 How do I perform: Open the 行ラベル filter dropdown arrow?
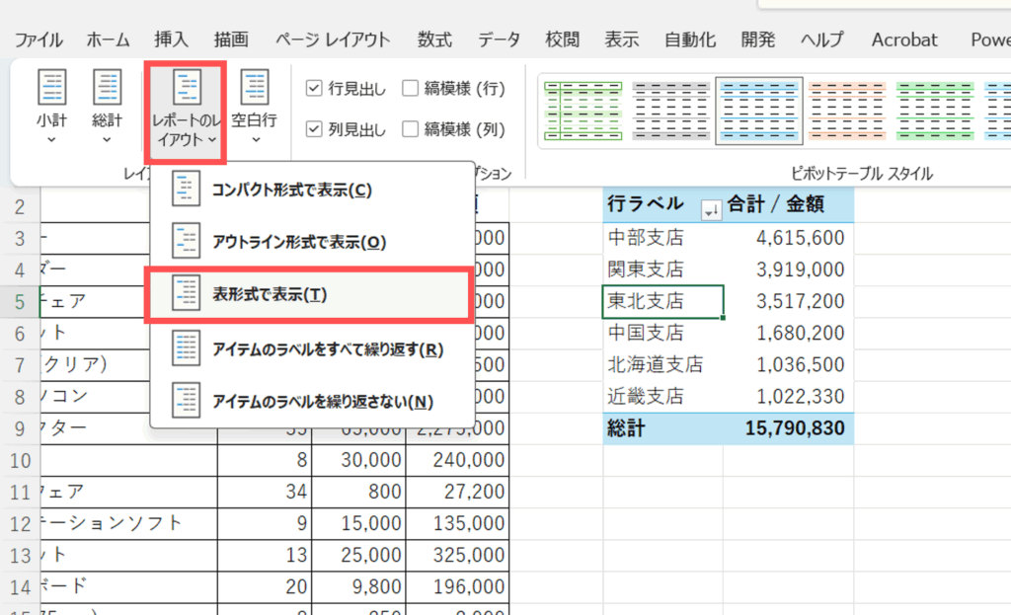[x=709, y=207]
